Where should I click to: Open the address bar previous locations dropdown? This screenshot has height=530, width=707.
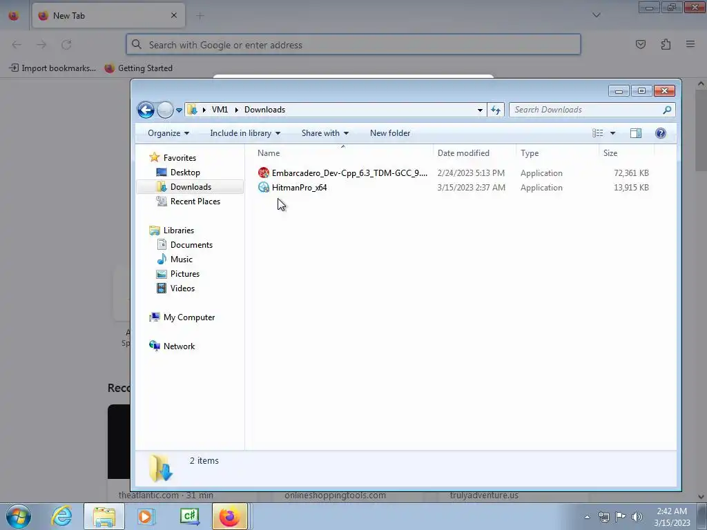(x=480, y=110)
